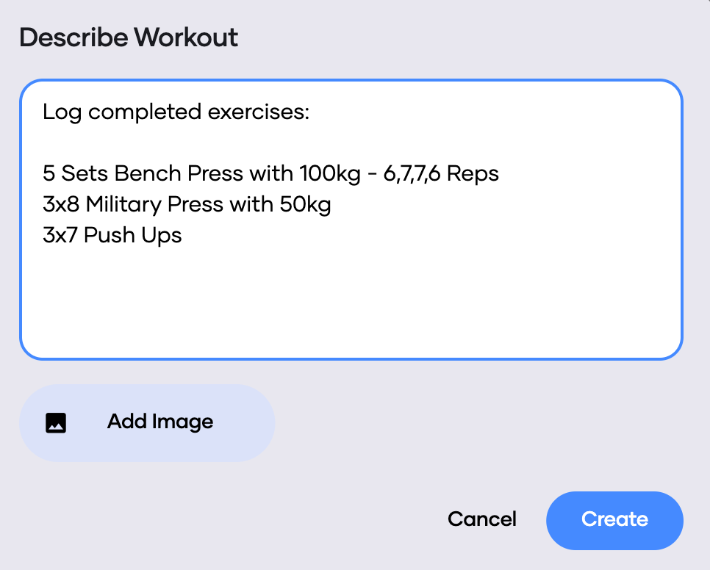Viewport: 710px width, 570px height.
Task: Cancel the Describe Workout dialog
Action: tap(481, 519)
